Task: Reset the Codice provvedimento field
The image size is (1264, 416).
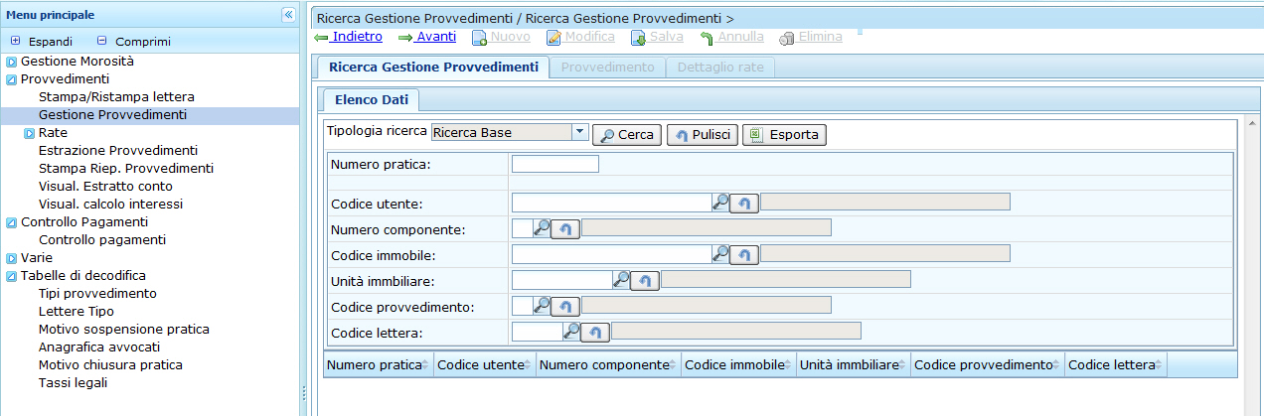Action: point(565,306)
